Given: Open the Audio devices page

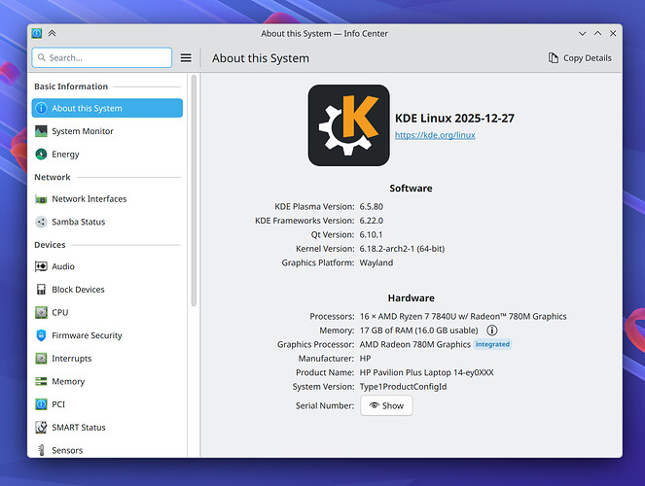Looking at the screenshot, I should pyautogui.click(x=63, y=266).
